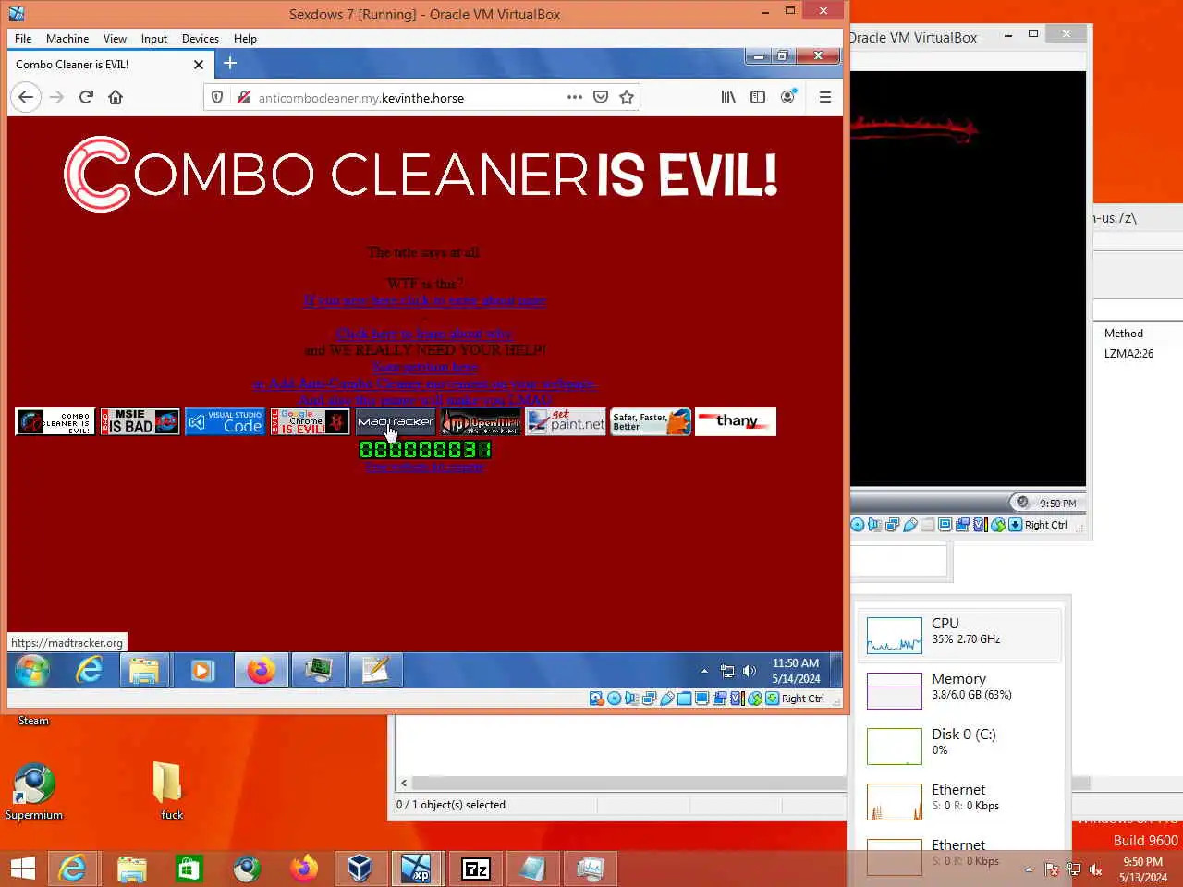This screenshot has width=1183, height=887.
Task: Bookmark this page with the star
Action: [627, 97]
